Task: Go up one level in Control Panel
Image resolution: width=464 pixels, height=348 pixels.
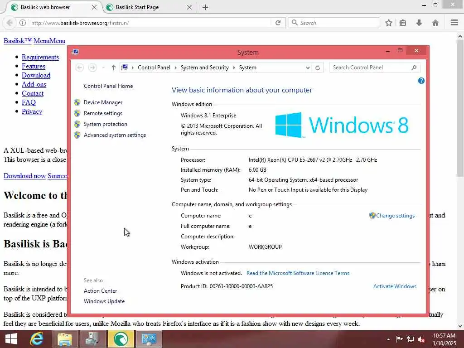Action: pos(113,68)
